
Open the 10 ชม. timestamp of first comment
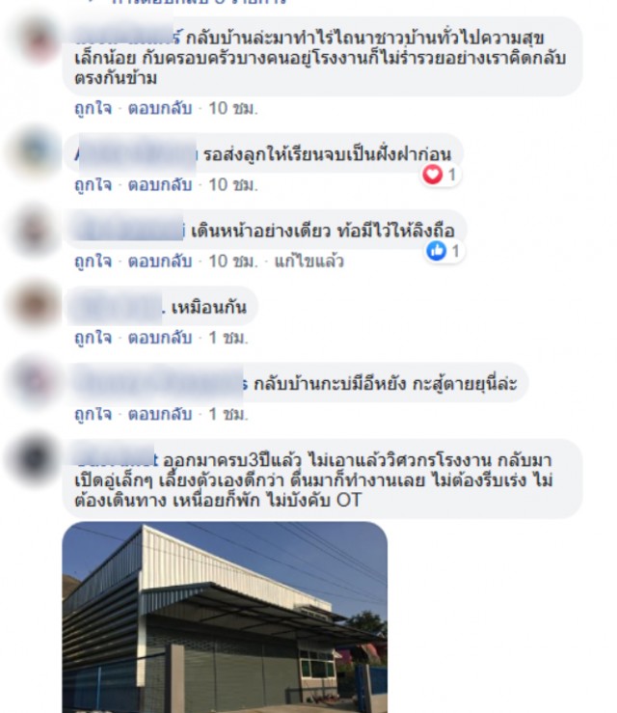(233, 109)
